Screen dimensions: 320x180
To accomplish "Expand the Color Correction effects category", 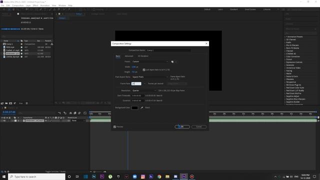I will [x=285, y=56].
